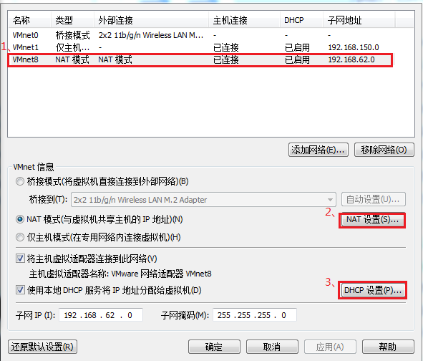Toggle connect host virtual adapter checkbox
The height and width of the screenshot is (361, 423).
(20, 259)
